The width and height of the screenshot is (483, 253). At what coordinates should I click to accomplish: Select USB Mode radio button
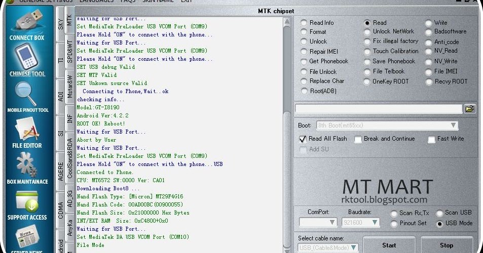point(439,224)
